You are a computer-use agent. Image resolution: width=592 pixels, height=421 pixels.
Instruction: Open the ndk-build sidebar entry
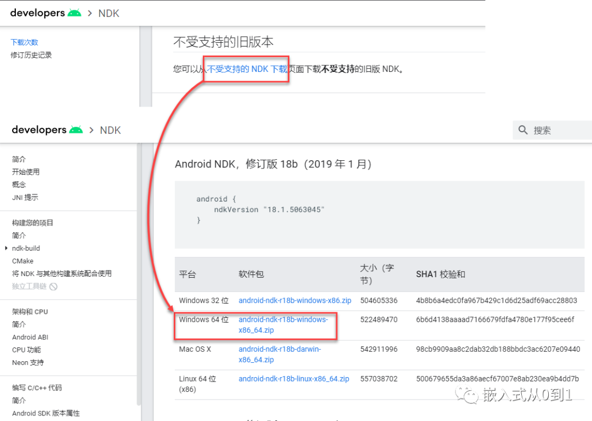pyautogui.click(x=26, y=248)
